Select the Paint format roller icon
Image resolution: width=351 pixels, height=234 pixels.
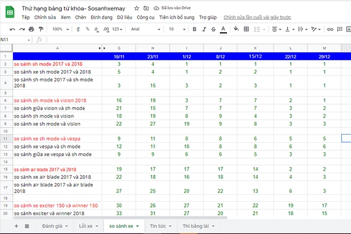(x=41, y=29)
